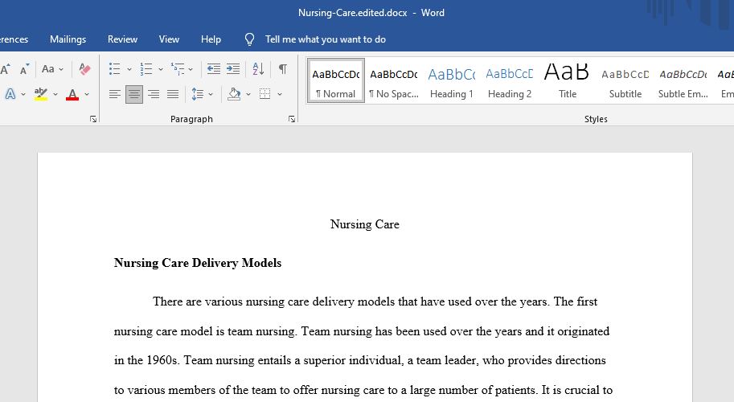Open bullet library dropdown arrow

(x=129, y=69)
